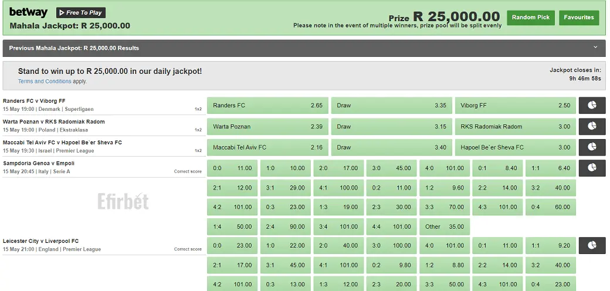
Task: Open stats pie icon for Sampdoria Genoa match
Action: tap(592, 168)
